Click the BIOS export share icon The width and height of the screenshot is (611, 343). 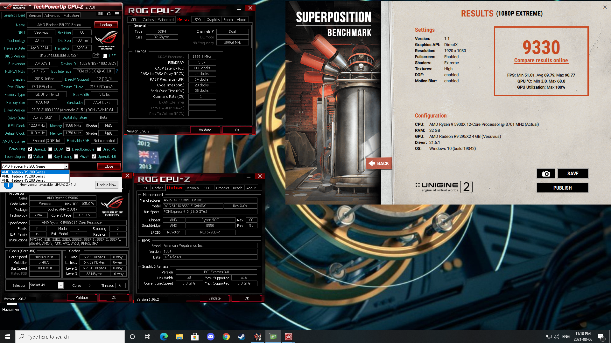click(x=96, y=56)
